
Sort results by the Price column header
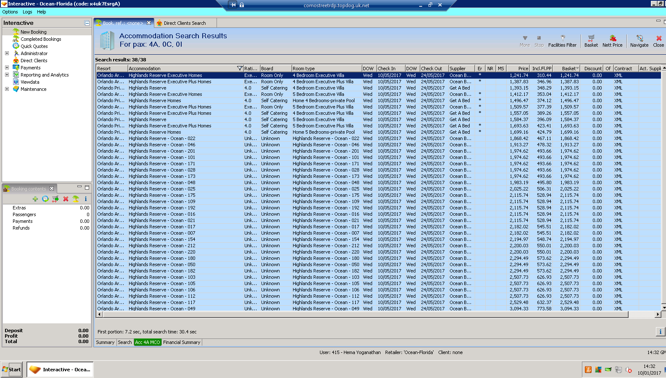point(518,69)
